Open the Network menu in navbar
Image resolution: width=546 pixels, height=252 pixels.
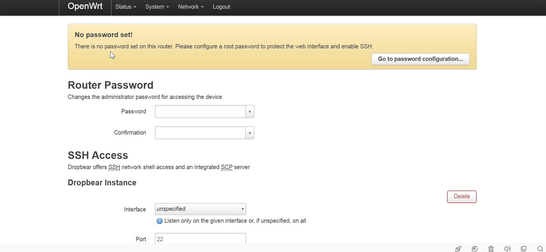pyautogui.click(x=191, y=7)
